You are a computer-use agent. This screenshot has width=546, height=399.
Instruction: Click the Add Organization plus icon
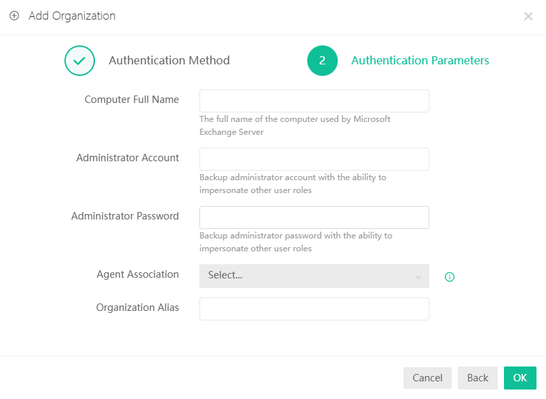tap(14, 16)
